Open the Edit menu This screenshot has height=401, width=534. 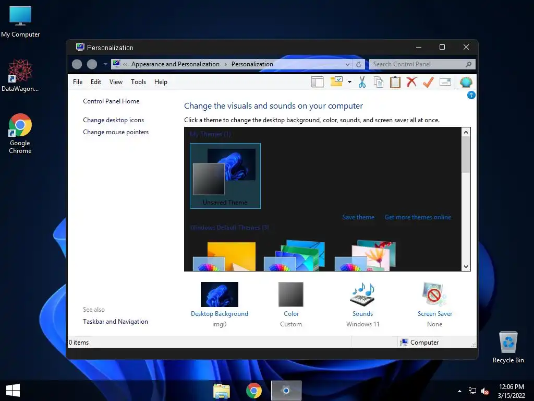pos(96,82)
